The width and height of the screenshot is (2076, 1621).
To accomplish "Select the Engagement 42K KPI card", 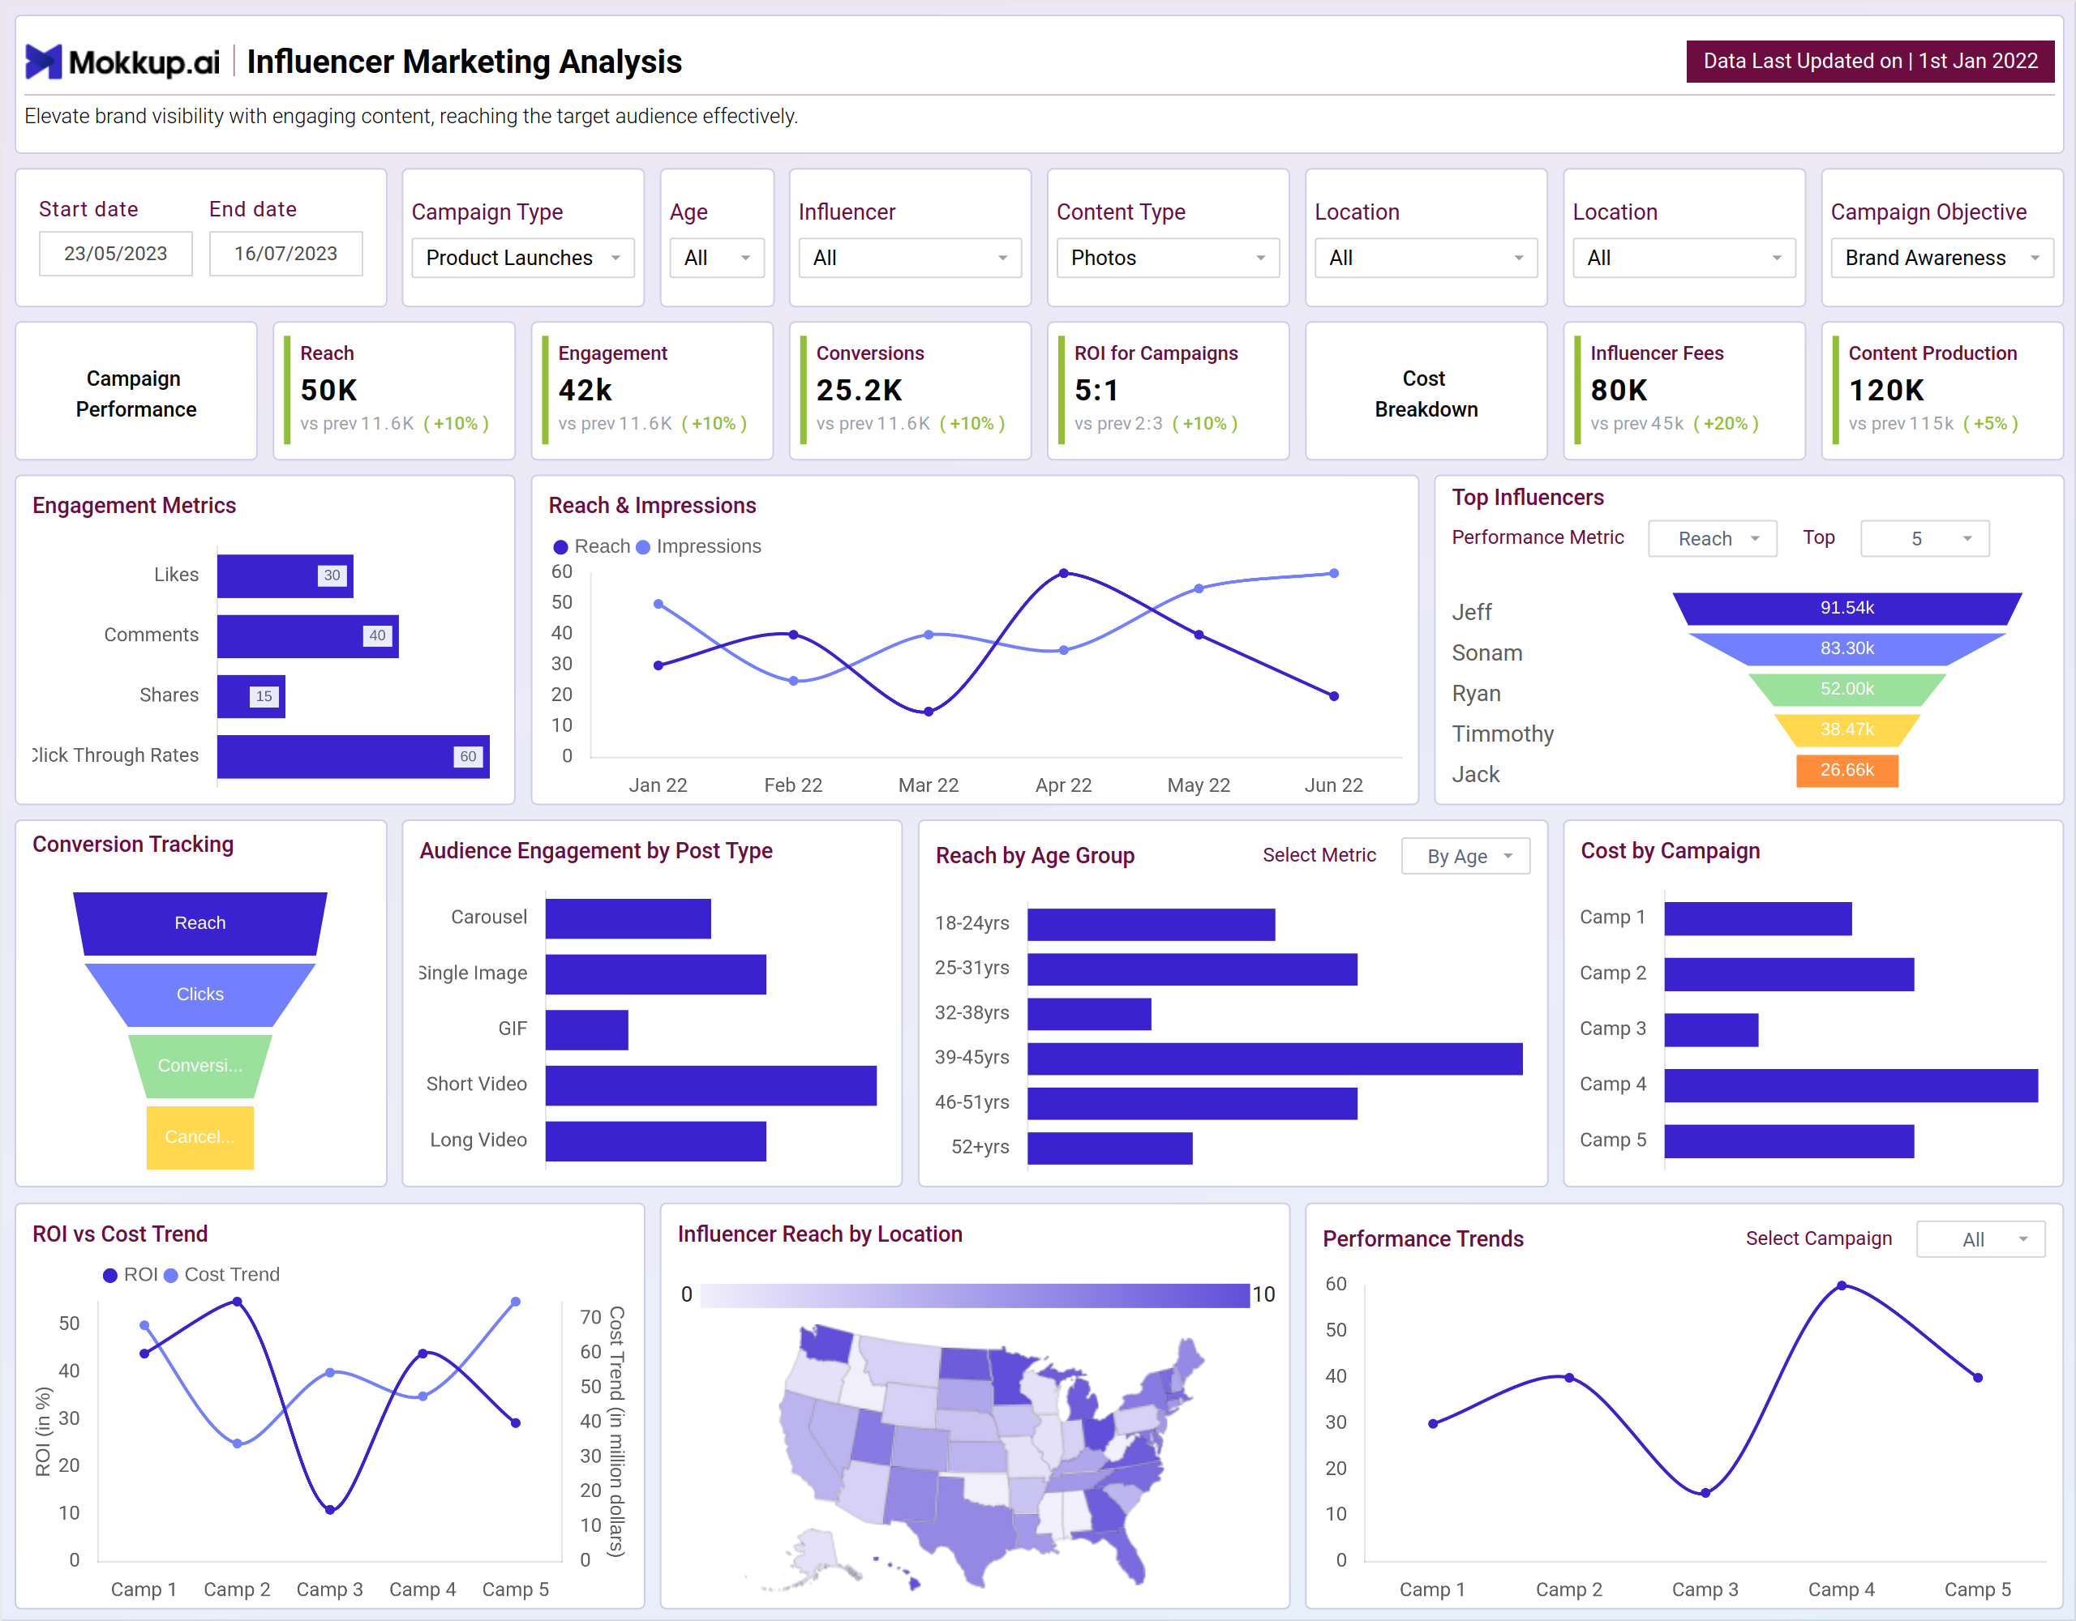I will pyautogui.click(x=652, y=391).
